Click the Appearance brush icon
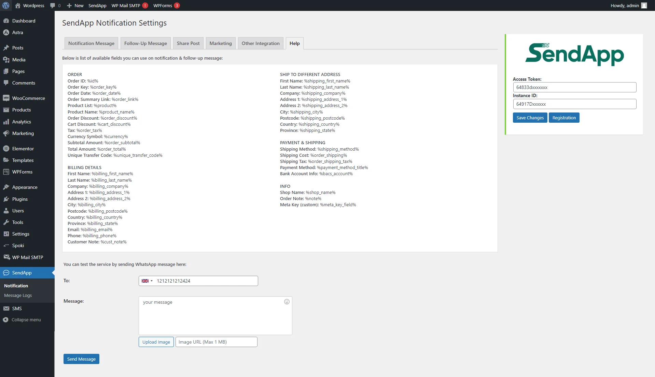Viewport: 655px width, 377px height. [x=6, y=187]
